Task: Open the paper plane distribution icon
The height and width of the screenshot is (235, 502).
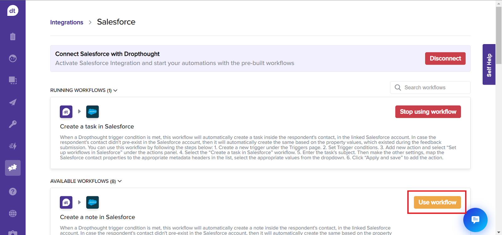Action: pos(13,102)
